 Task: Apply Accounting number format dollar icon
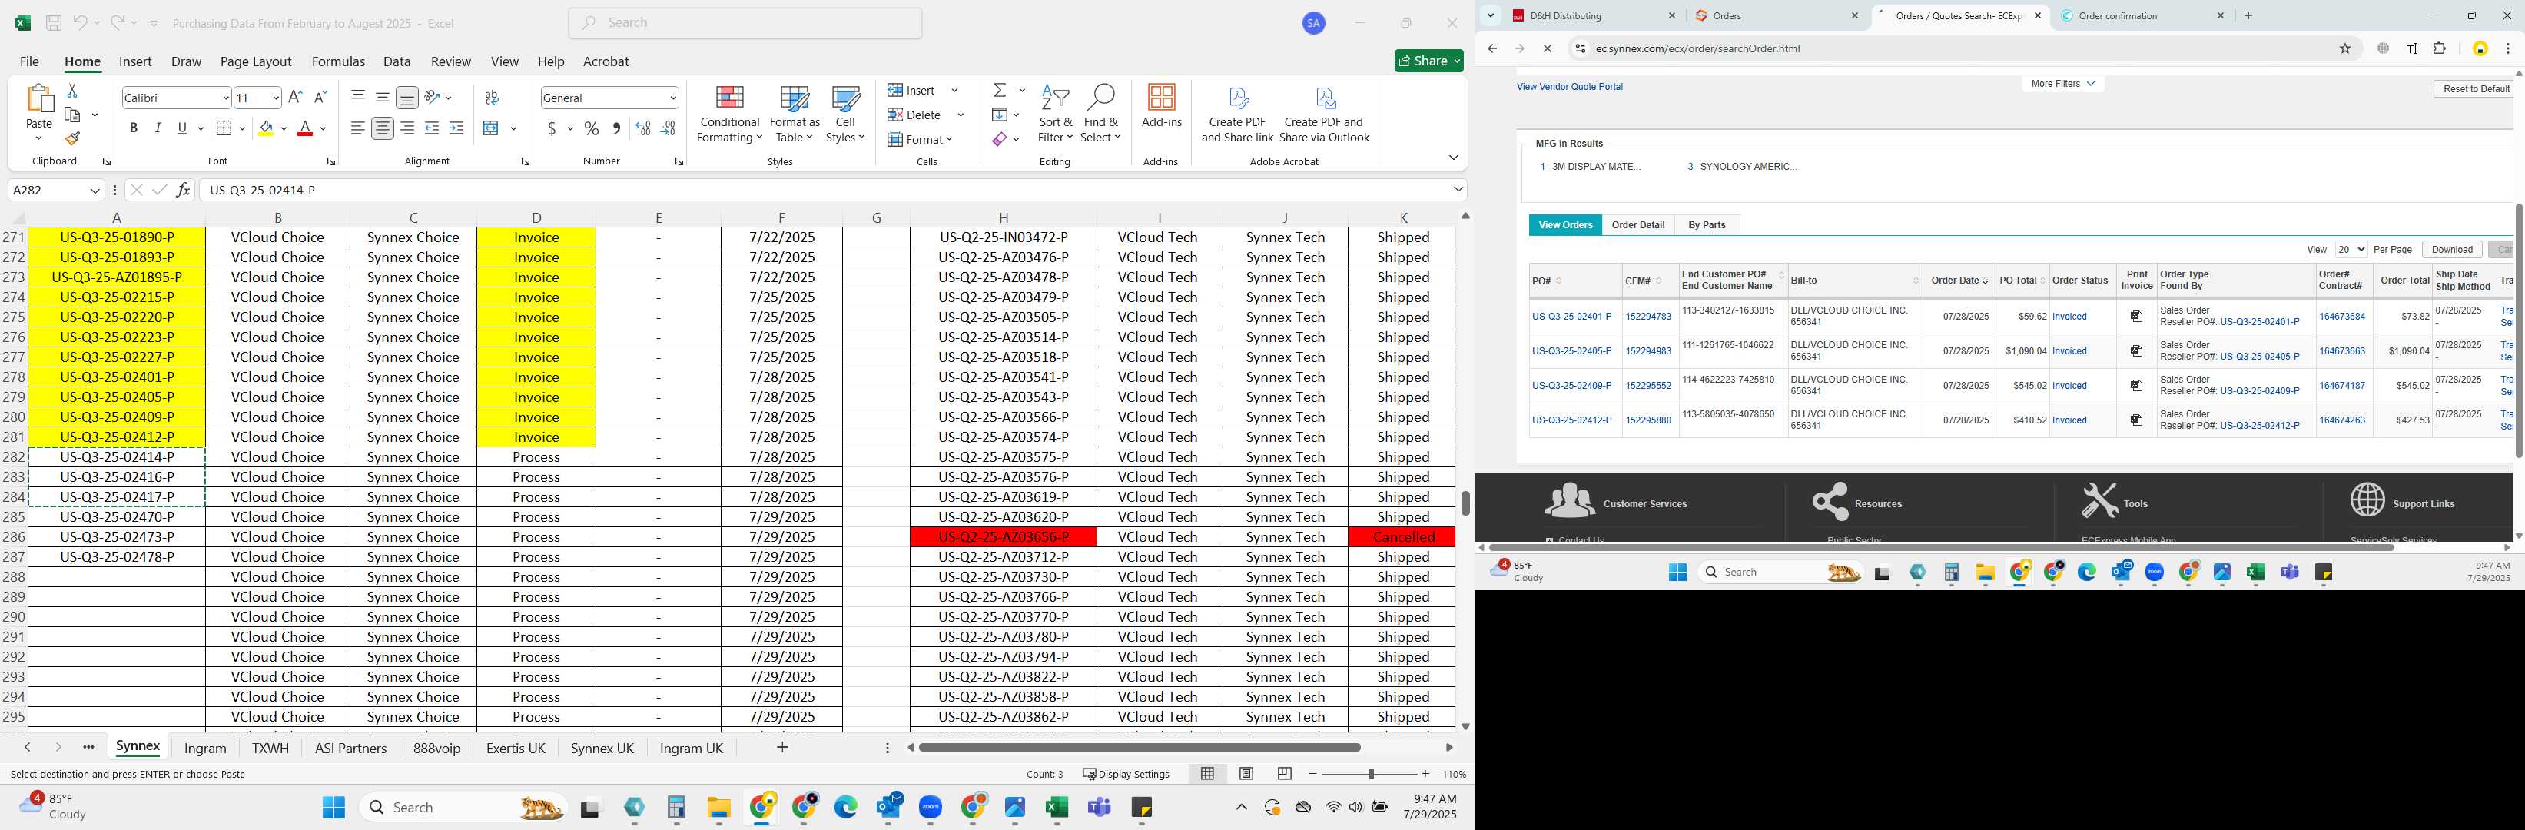tap(552, 128)
